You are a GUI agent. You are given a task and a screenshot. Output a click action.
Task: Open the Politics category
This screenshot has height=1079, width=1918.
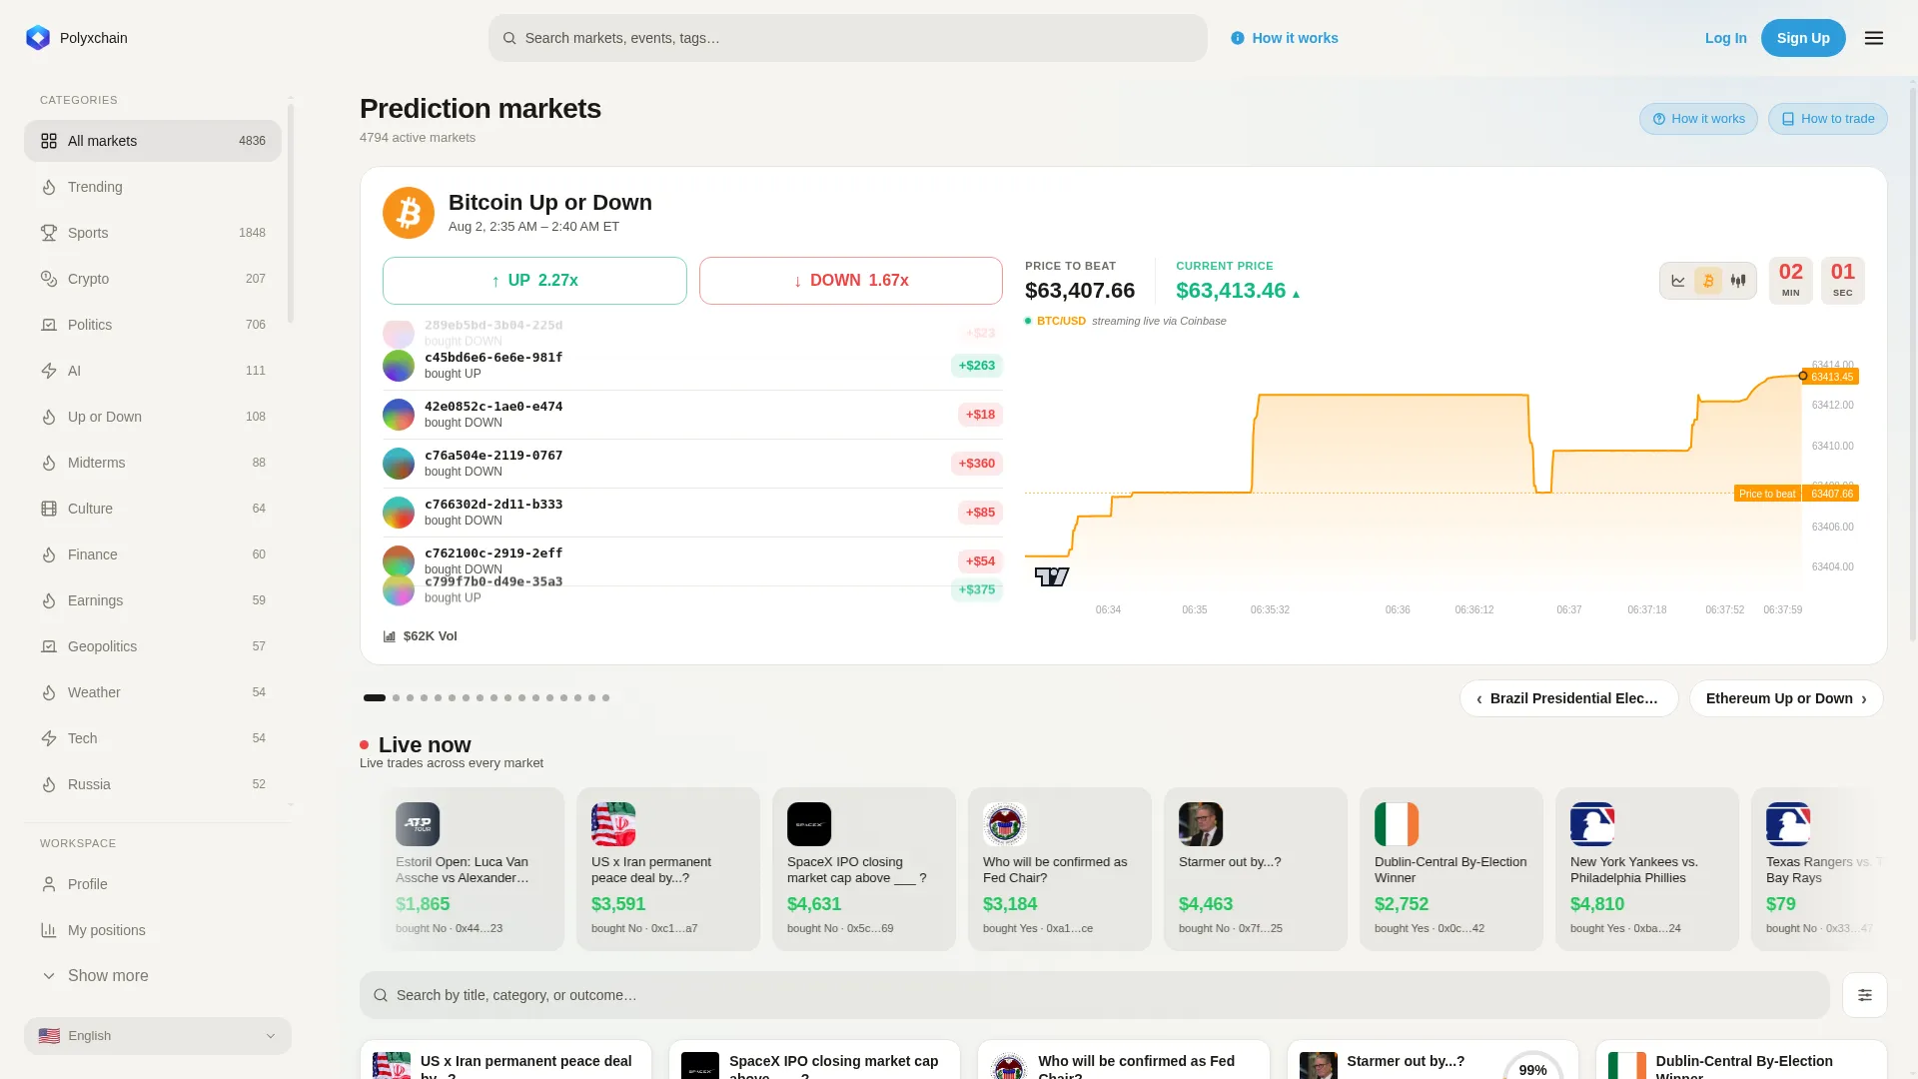click(x=153, y=325)
